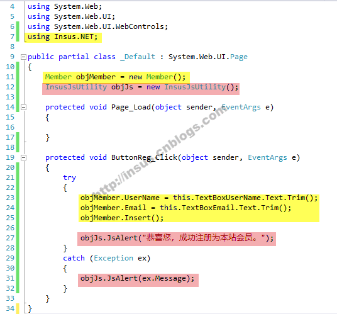The height and width of the screenshot is (314, 337).
Task: Click EventArgs in ButtonReg_Click signature
Action: 267,157
